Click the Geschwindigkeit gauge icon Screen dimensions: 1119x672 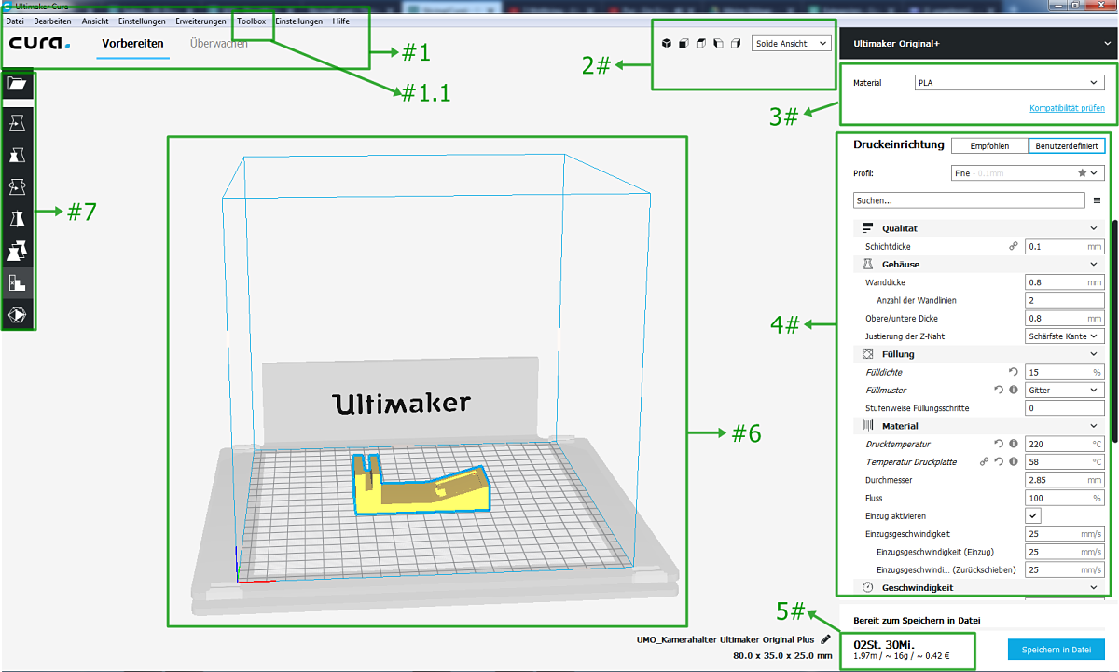(x=868, y=587)
